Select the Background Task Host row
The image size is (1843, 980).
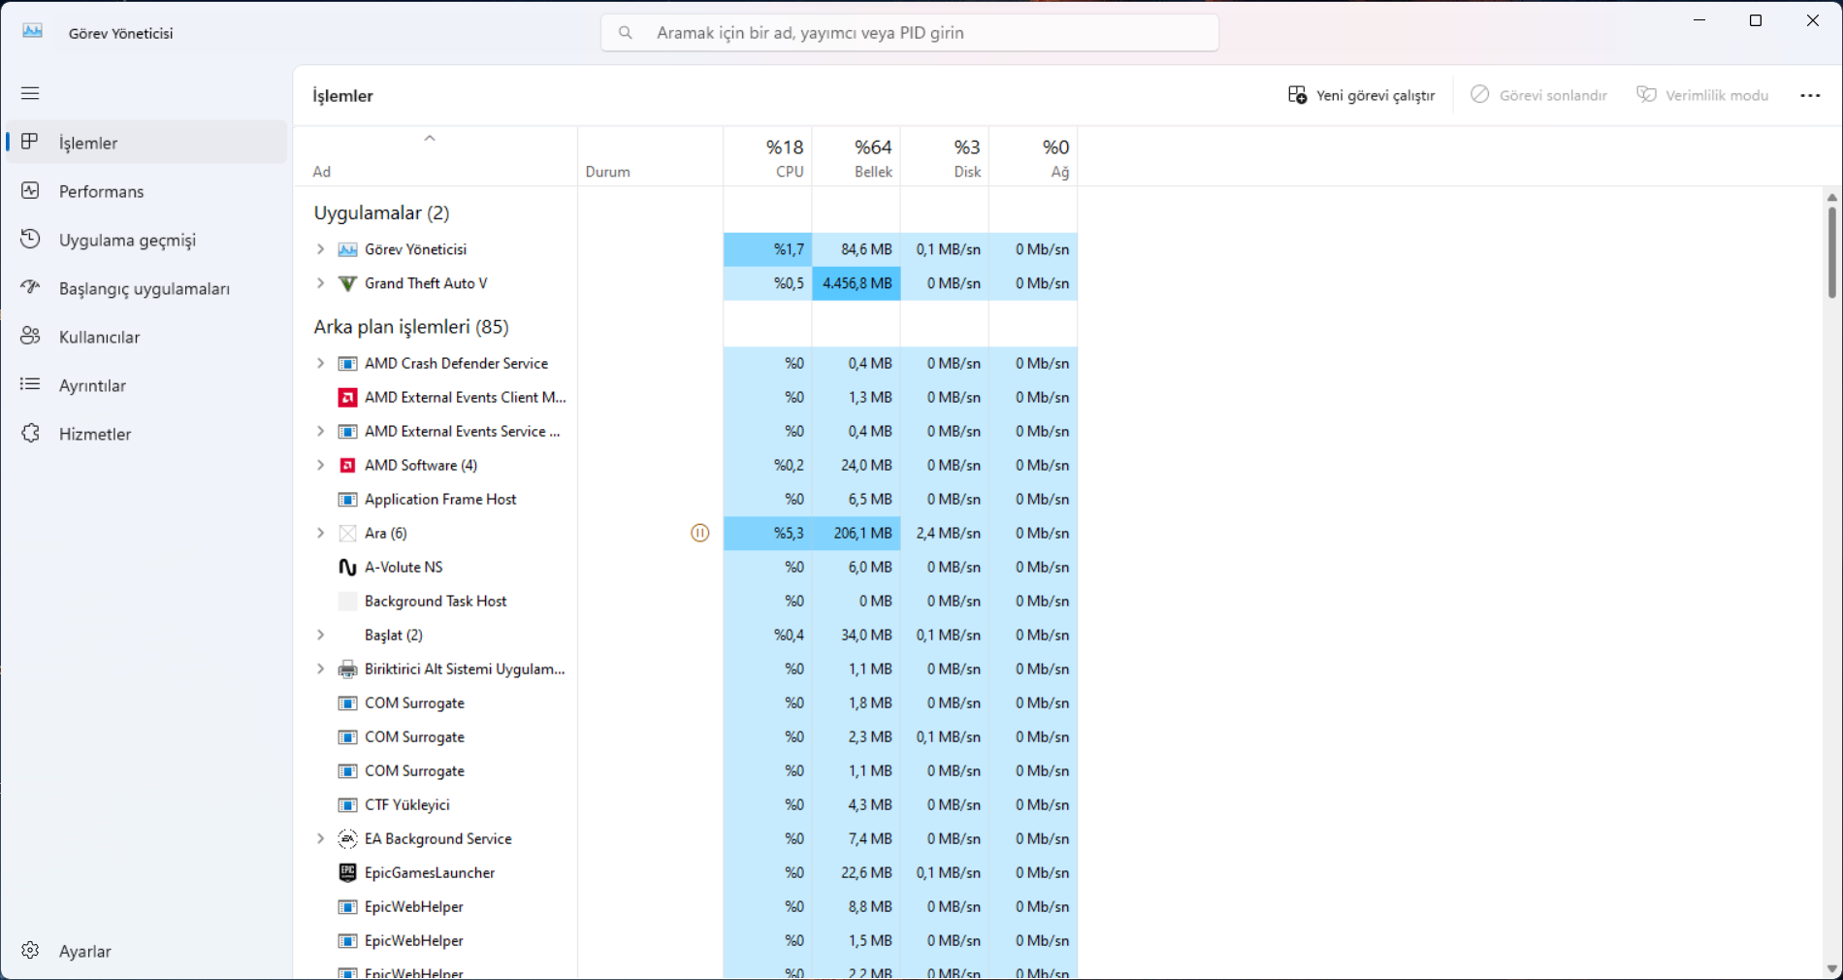pos(686,601)
